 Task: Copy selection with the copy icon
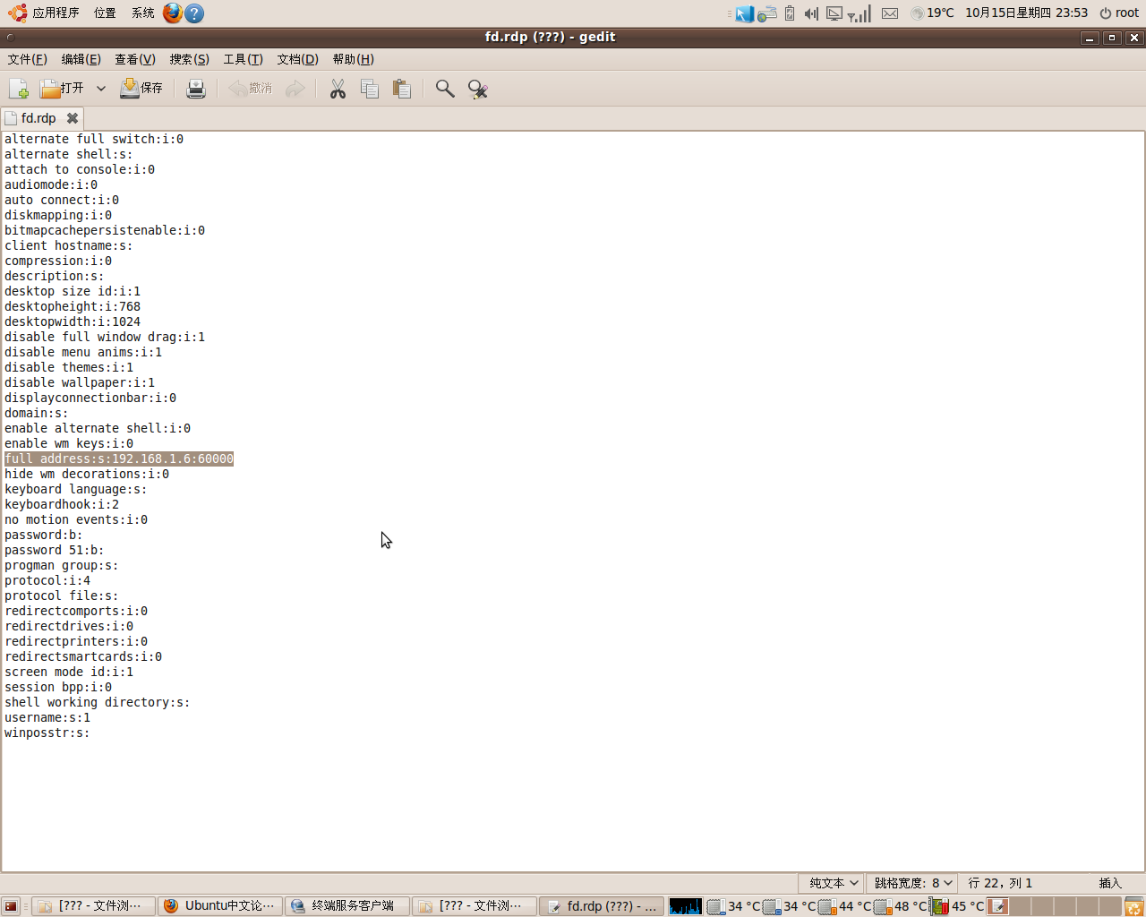click(370, 89)
